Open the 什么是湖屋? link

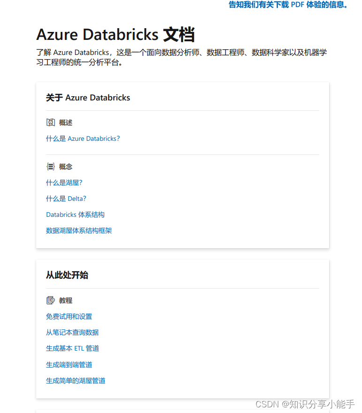(64, 183)
